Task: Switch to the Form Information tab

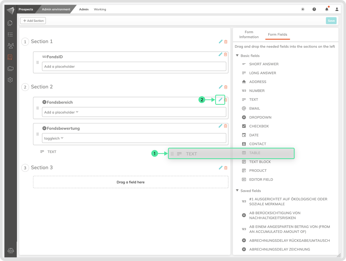Action: (x=249, y=34)
